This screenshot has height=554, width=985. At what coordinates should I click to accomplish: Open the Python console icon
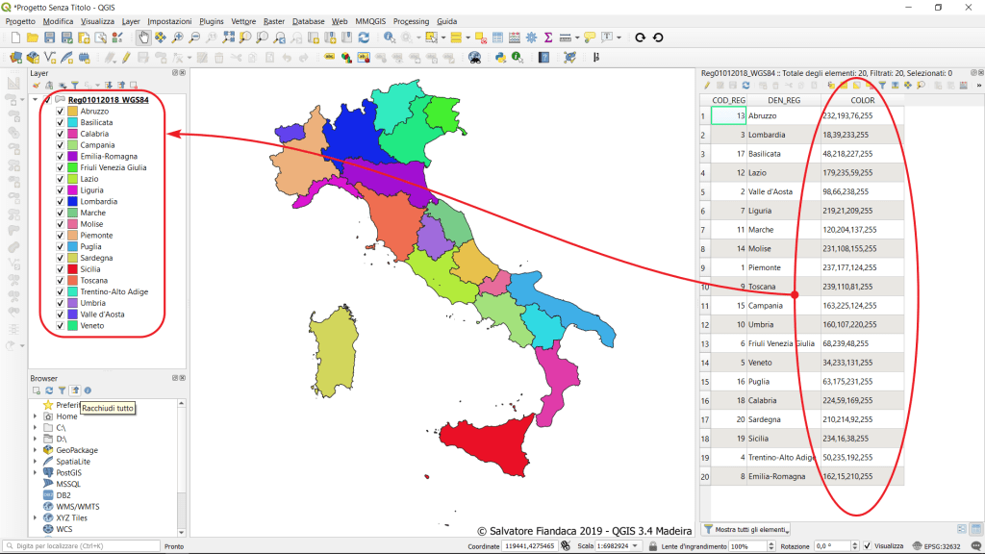(x=500, y=58)
